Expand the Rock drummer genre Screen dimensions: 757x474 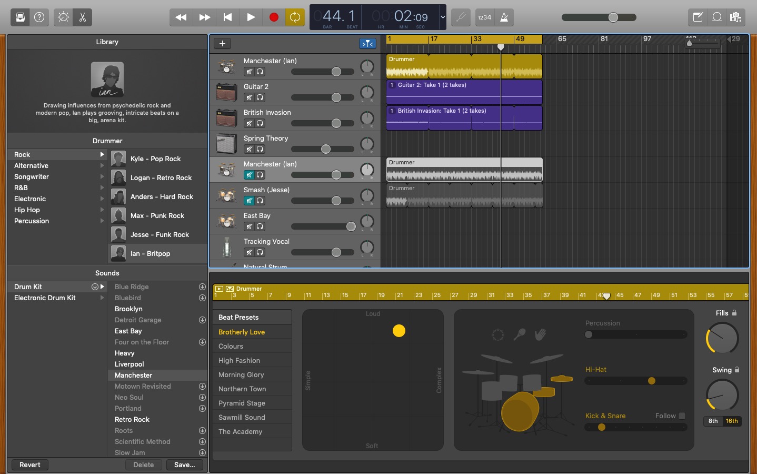101,154
